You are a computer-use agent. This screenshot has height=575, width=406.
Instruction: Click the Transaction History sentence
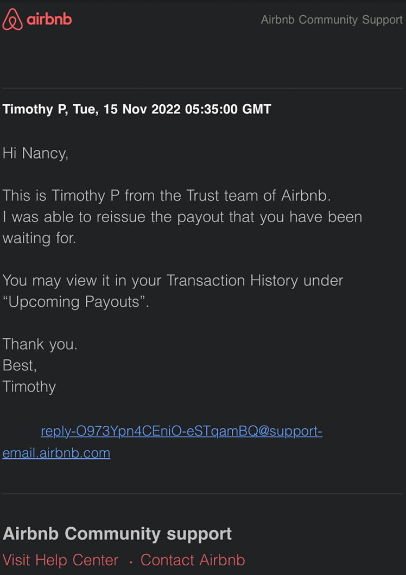click(173, 281)
